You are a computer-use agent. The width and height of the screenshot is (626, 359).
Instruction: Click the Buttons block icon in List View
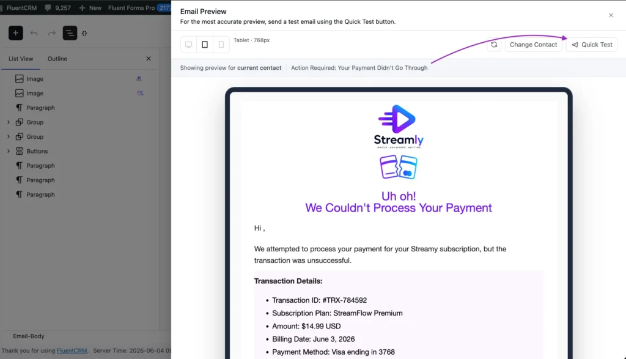(19, 151)
